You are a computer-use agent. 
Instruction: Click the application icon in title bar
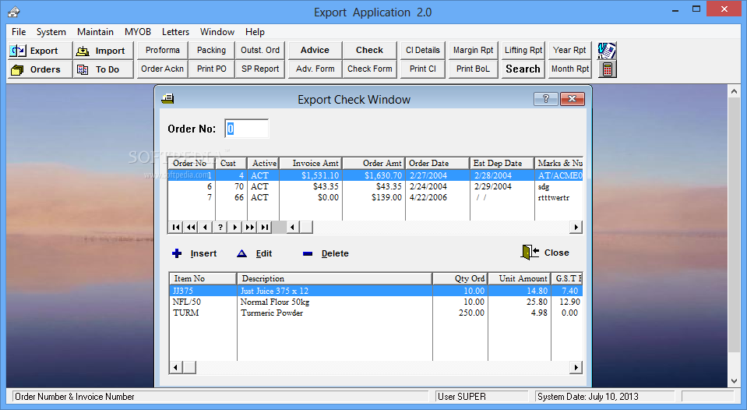point(14,12)
